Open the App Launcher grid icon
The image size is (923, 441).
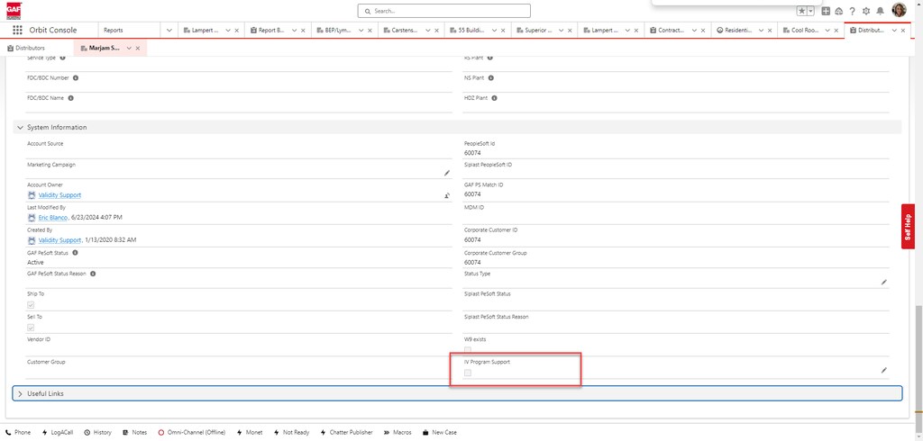coord(18,30)
